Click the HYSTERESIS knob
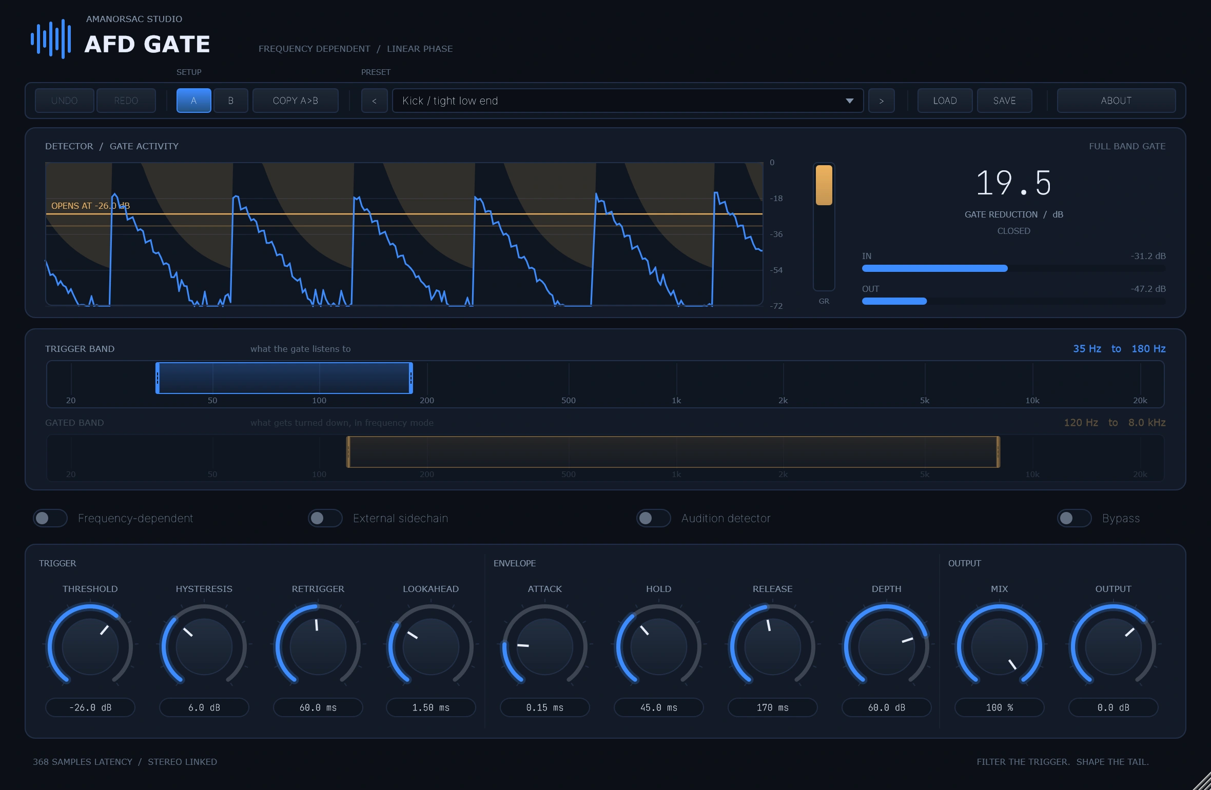The width and height of the screenshot is (1211, 790). [204, 646]
